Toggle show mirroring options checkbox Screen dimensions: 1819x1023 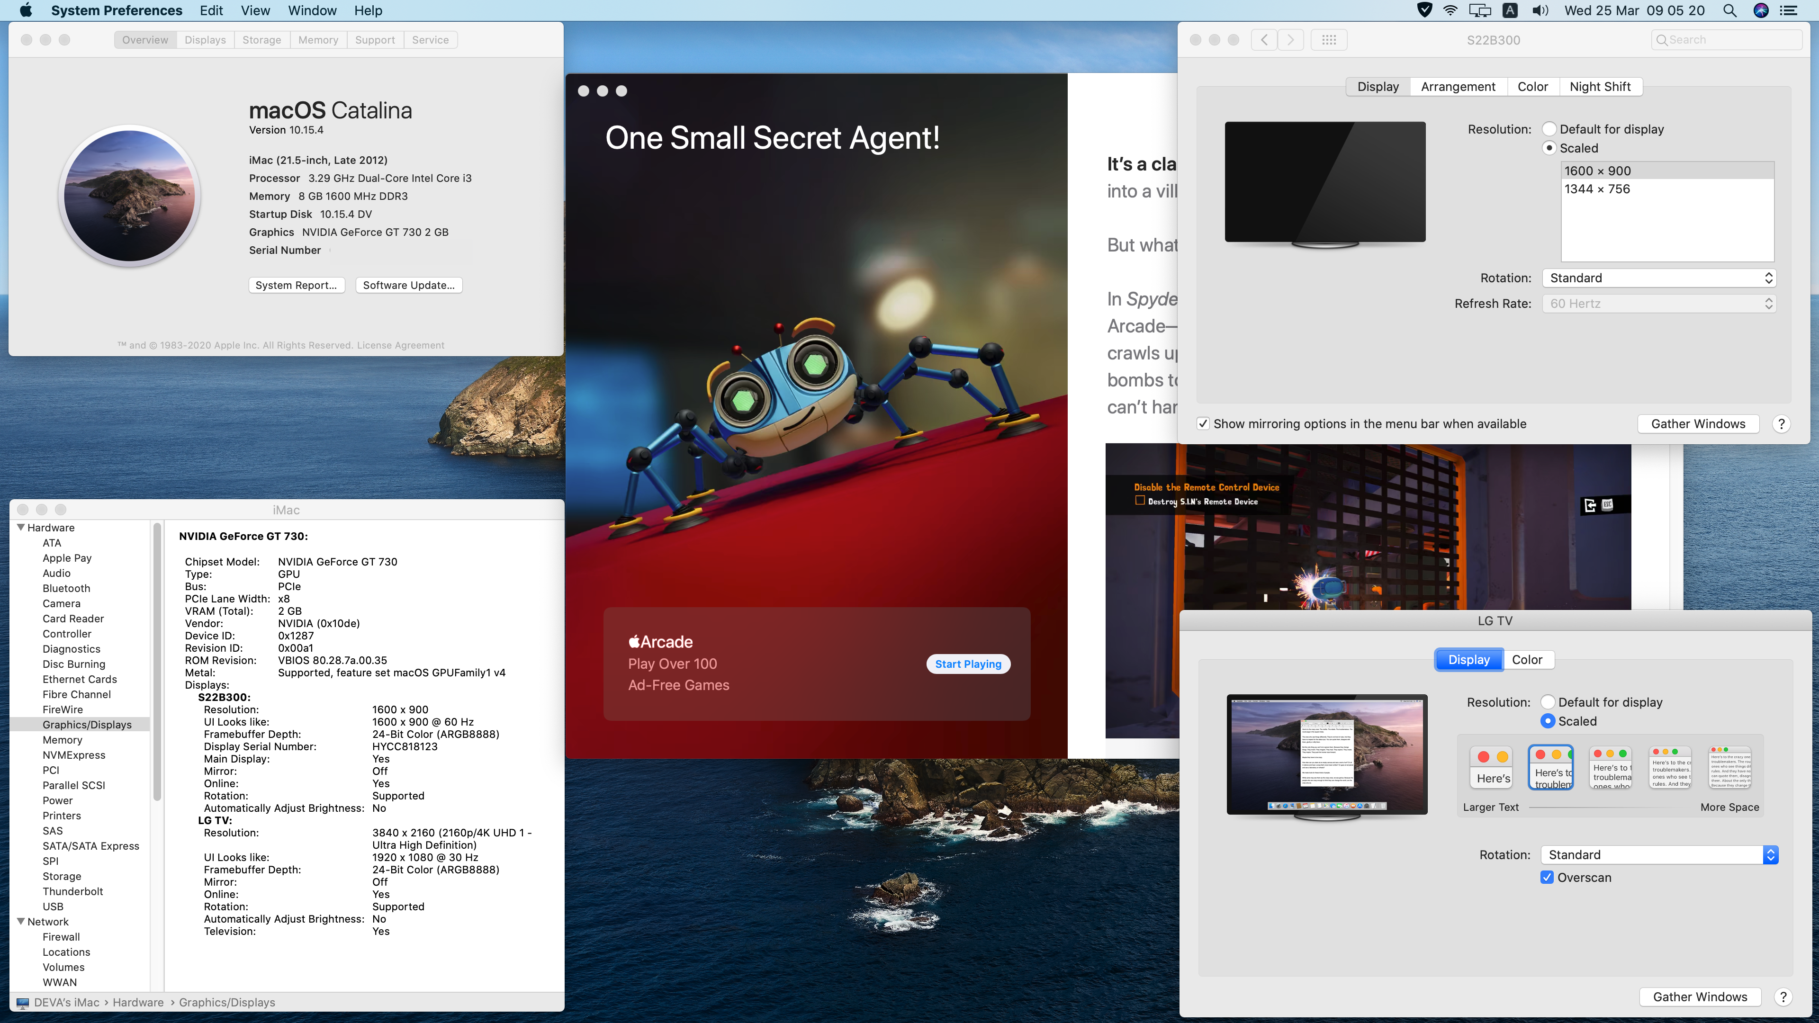pyautogui.click(x=1203, y=423)
